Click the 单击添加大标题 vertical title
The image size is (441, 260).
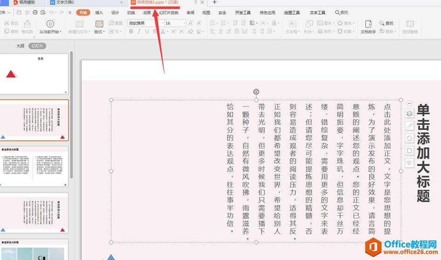(x=423, y=153)
